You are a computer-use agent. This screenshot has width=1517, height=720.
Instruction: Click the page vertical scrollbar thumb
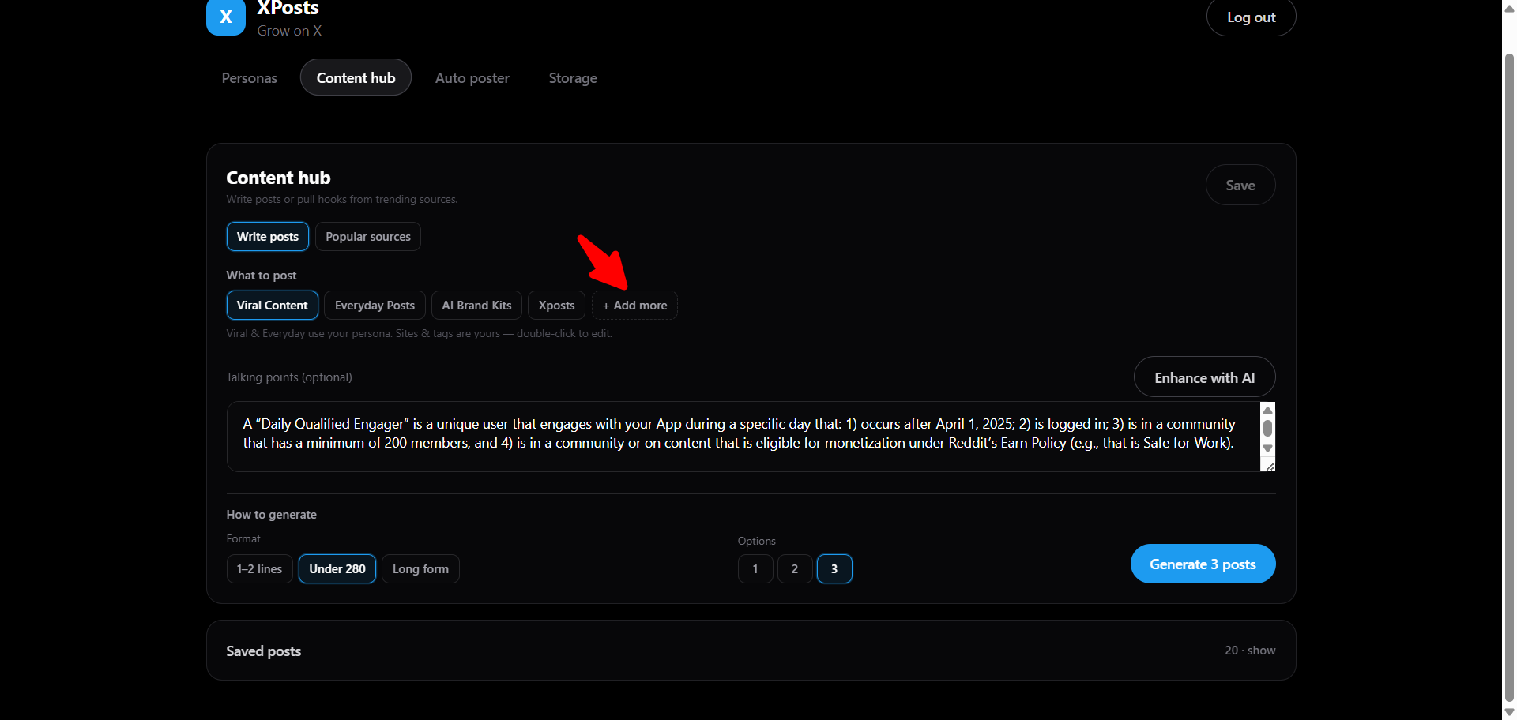pyautogui.click(x=1509, y=377)
